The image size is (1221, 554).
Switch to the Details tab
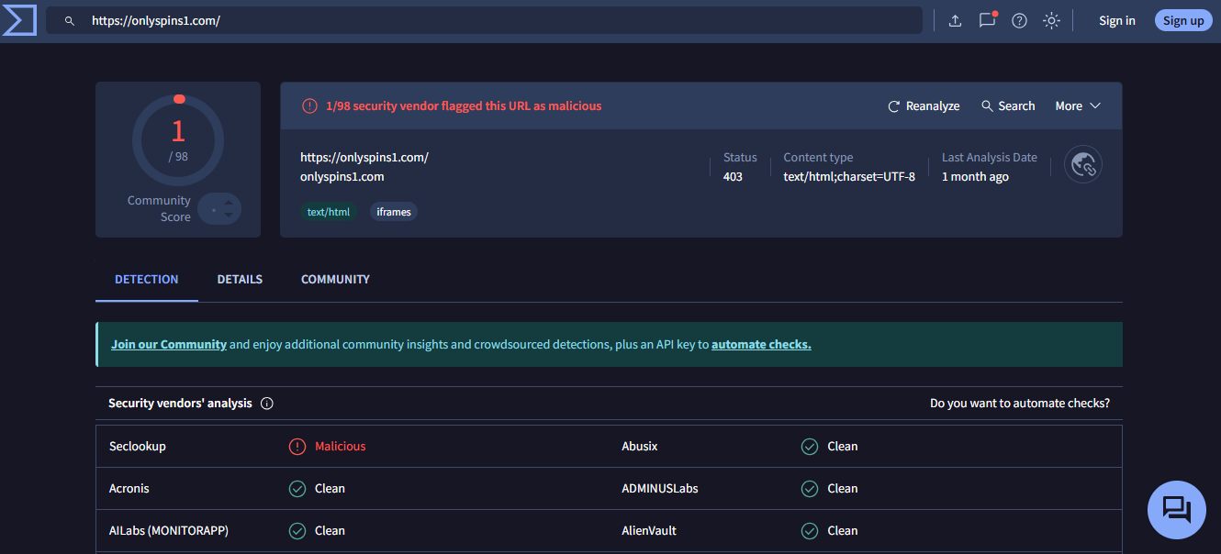point(240,279)
